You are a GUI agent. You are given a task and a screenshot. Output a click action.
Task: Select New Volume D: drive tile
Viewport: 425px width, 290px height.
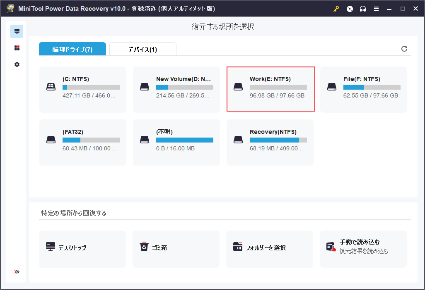[176, 89]
